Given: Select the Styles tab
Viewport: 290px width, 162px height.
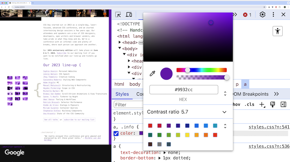Looking at the screenshot, I should coord(122,94).
